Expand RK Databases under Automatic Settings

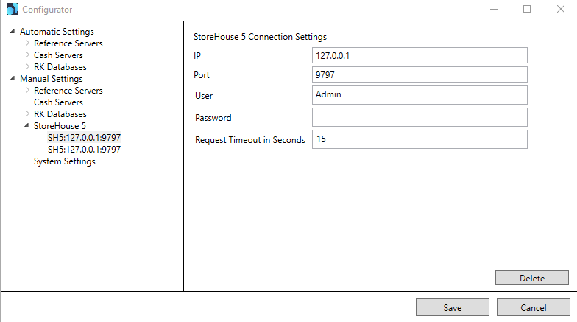pyautogui.click(x=27, y=66)
